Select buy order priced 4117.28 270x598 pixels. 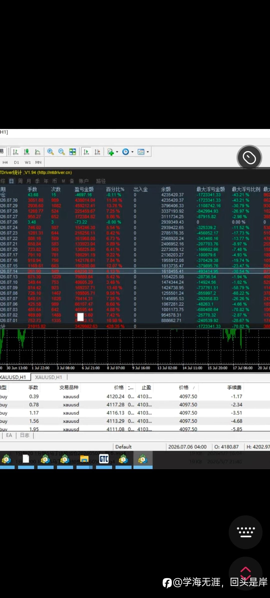click(135, 405)
